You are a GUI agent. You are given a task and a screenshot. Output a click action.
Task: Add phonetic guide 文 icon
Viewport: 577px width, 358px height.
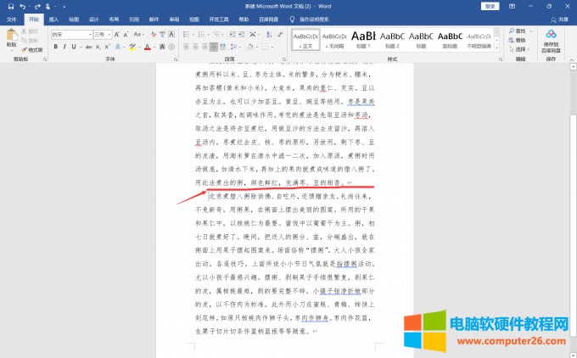pos(162,34)
